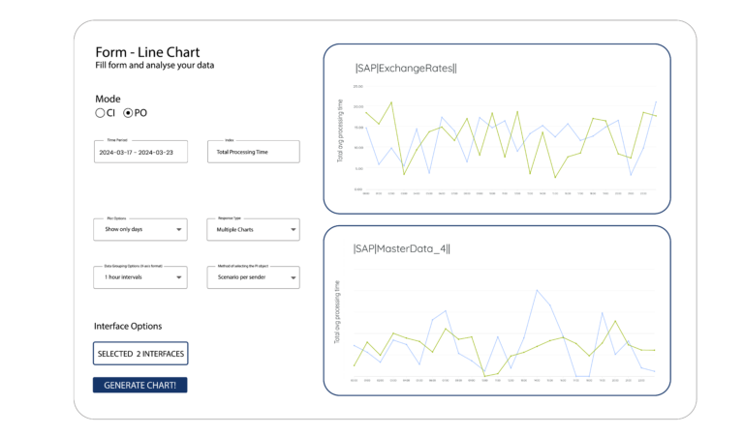
Task: Click the Form - Line Chart heading
Action: pos(147,51)
